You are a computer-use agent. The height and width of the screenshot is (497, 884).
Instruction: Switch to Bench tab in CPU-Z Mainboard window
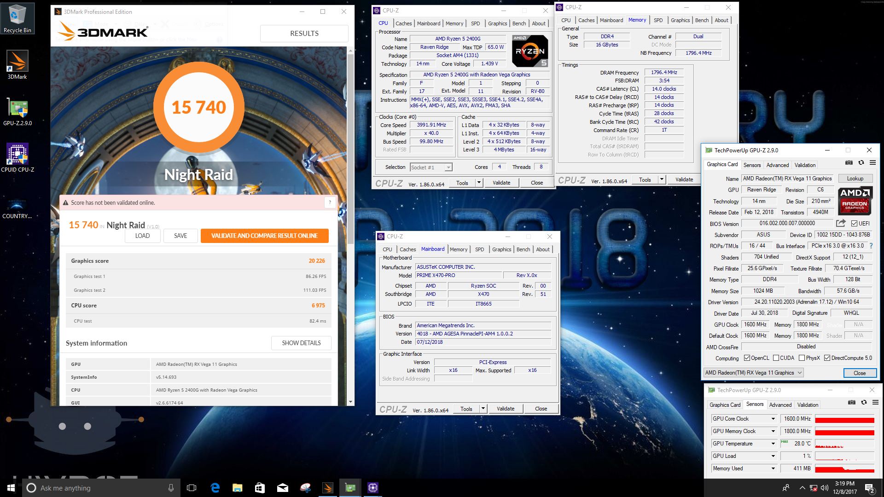pyautogui.click(x=523, y=249)
